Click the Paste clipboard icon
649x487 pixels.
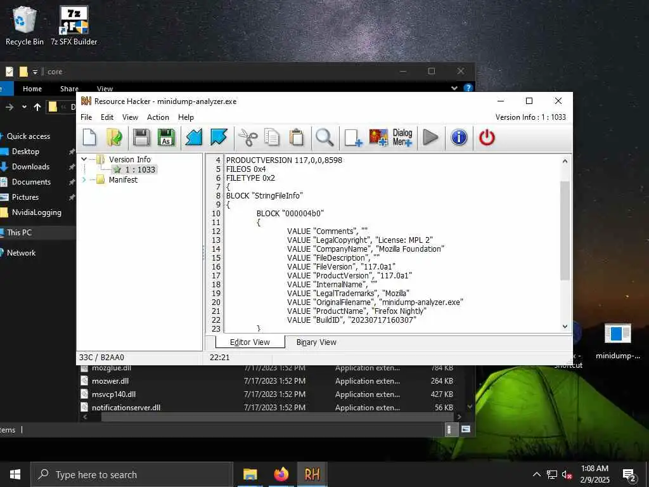[297, 138]
